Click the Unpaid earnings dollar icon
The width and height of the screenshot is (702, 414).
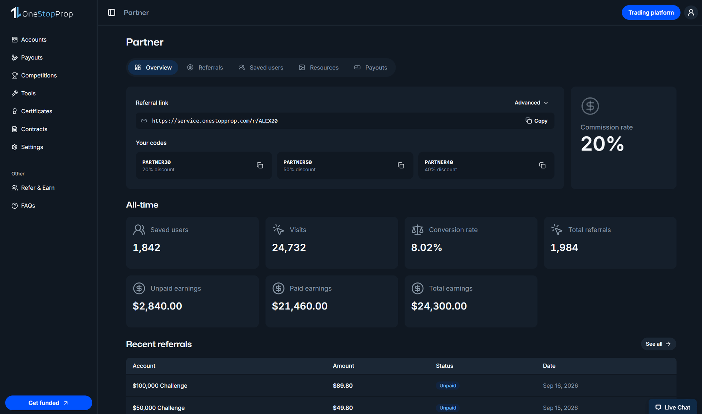pyautogui.click(x=139, y=288)
